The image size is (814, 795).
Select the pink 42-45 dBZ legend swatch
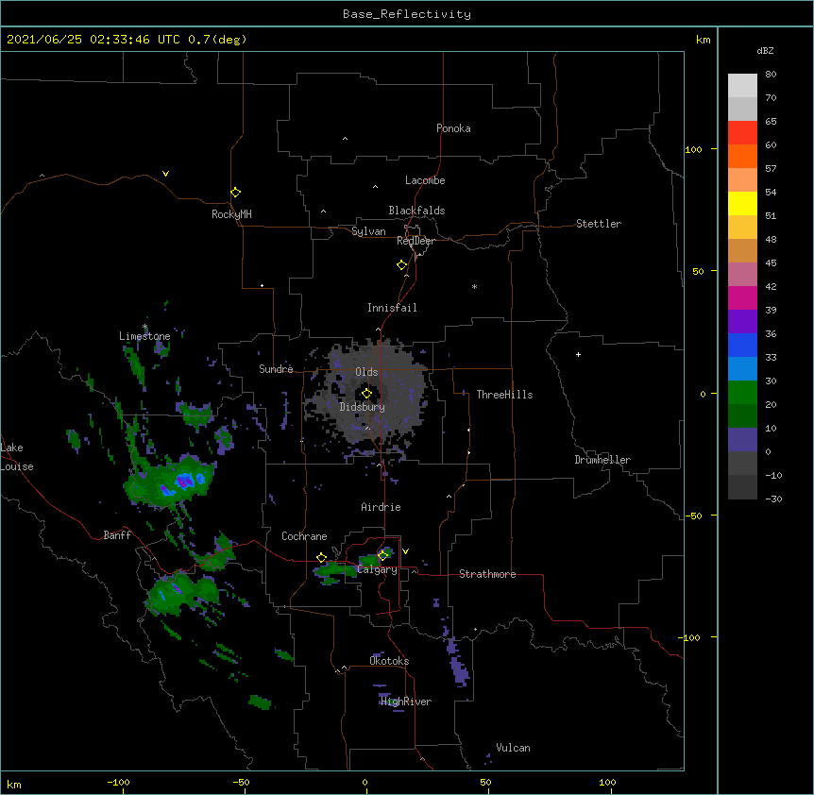pyautogui.click(x=742, y=274)
